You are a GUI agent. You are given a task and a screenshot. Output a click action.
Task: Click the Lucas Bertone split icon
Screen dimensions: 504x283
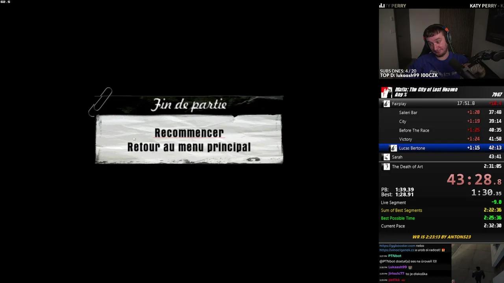coord(393,148)
